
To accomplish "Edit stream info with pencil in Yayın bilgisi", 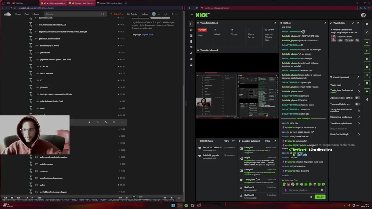I will (353, 23).
